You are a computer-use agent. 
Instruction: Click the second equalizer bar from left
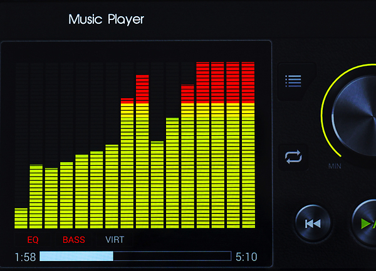(x=36, y=197)
